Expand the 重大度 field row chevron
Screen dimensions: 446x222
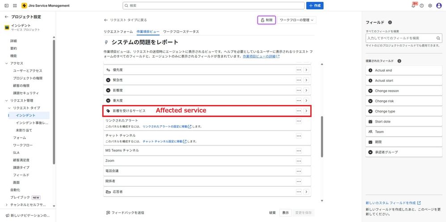306,100
